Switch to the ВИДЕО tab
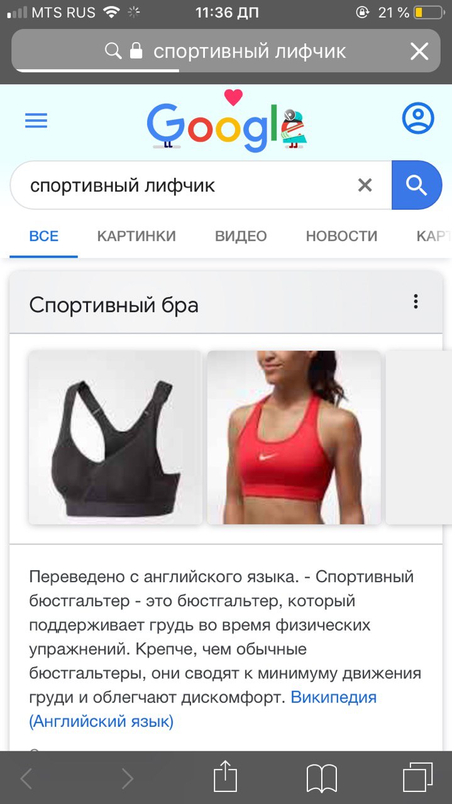This screenshot has height=804, width=452. [241, 236]
